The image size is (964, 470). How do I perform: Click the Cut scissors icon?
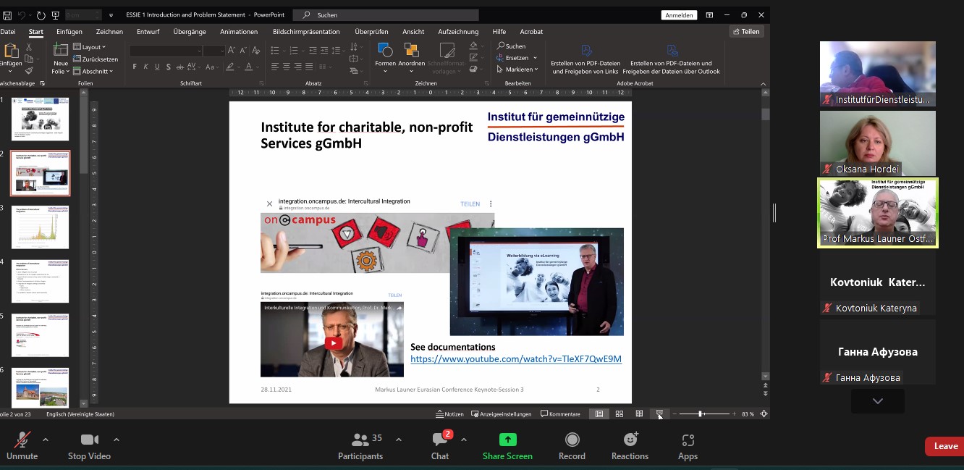point(29,47)
